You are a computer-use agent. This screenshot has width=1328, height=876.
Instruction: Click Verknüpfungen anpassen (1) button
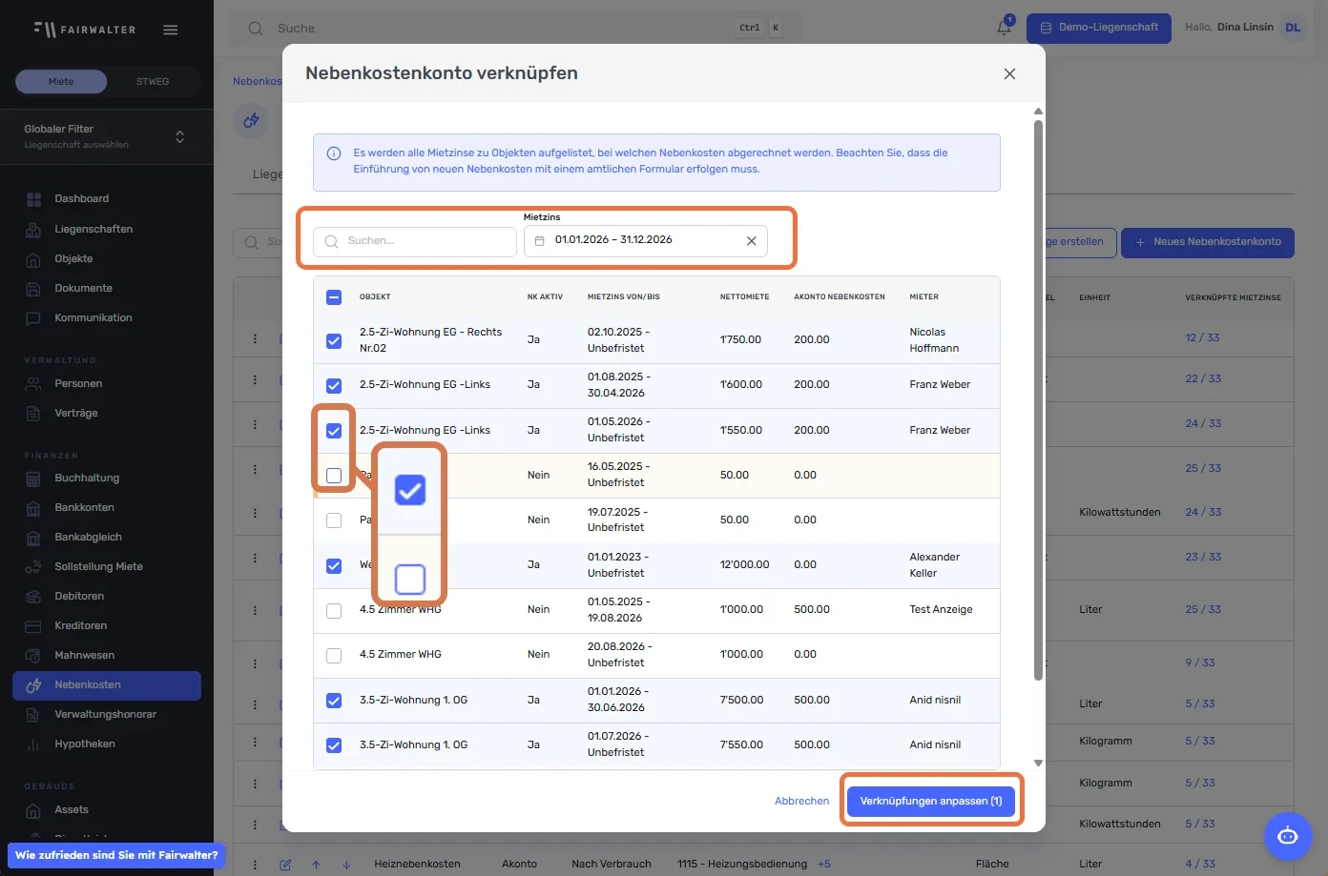(931, 801)
